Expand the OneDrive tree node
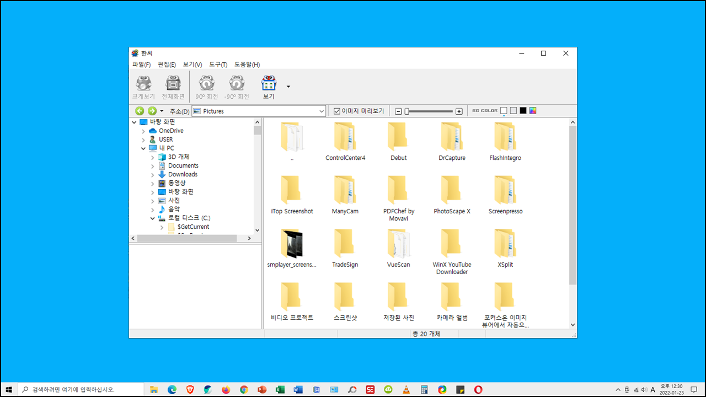The image size is (706, 397). coord(143,131)
